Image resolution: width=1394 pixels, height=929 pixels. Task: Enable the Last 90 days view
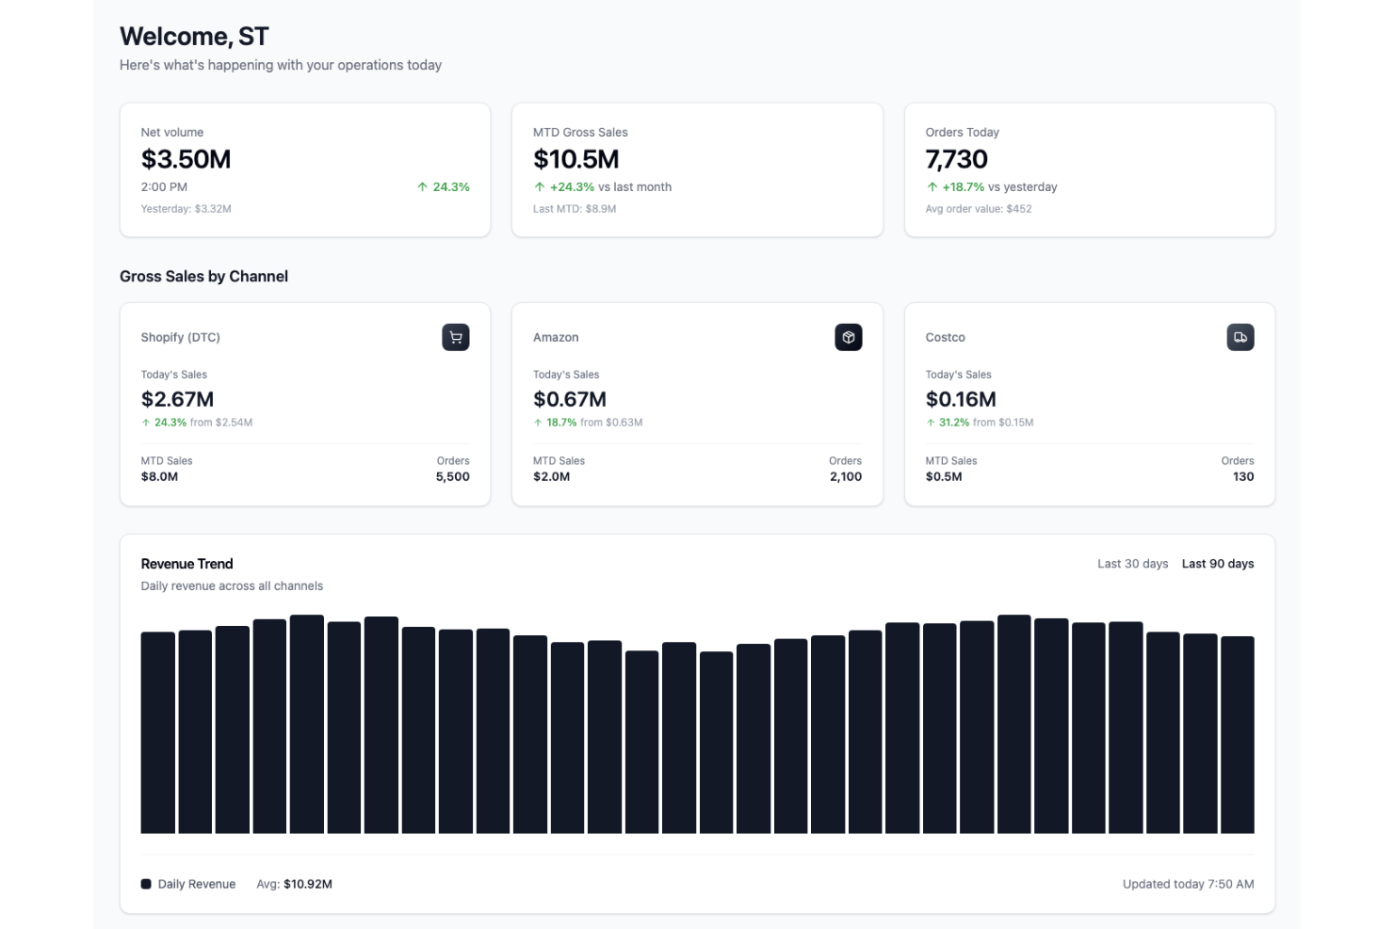click(1218, 563)
